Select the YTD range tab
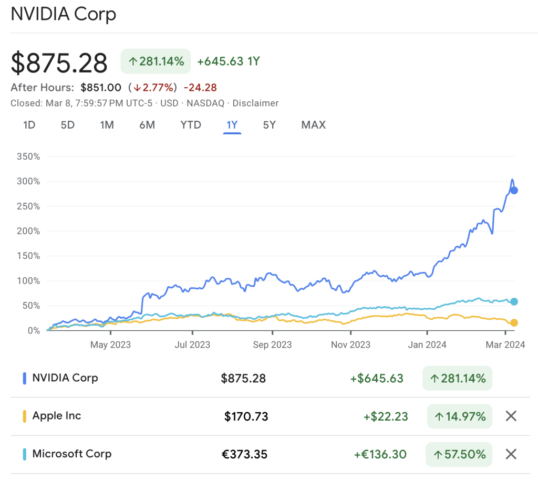Image resolution: width=538 pixels, height=481 pixels. [191, 125]
